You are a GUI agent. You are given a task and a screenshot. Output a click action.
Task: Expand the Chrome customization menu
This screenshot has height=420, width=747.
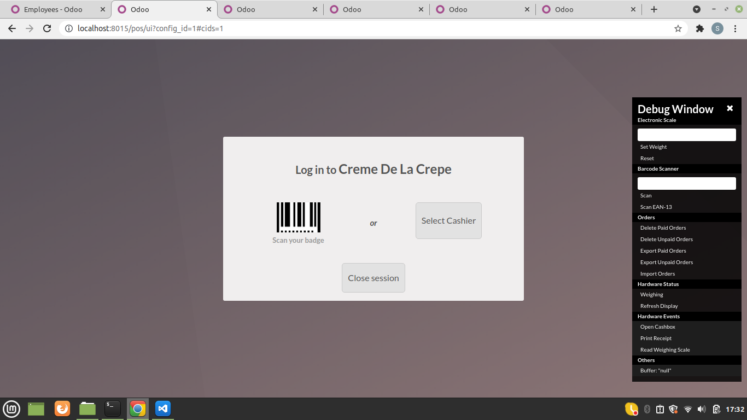(735, 28)
